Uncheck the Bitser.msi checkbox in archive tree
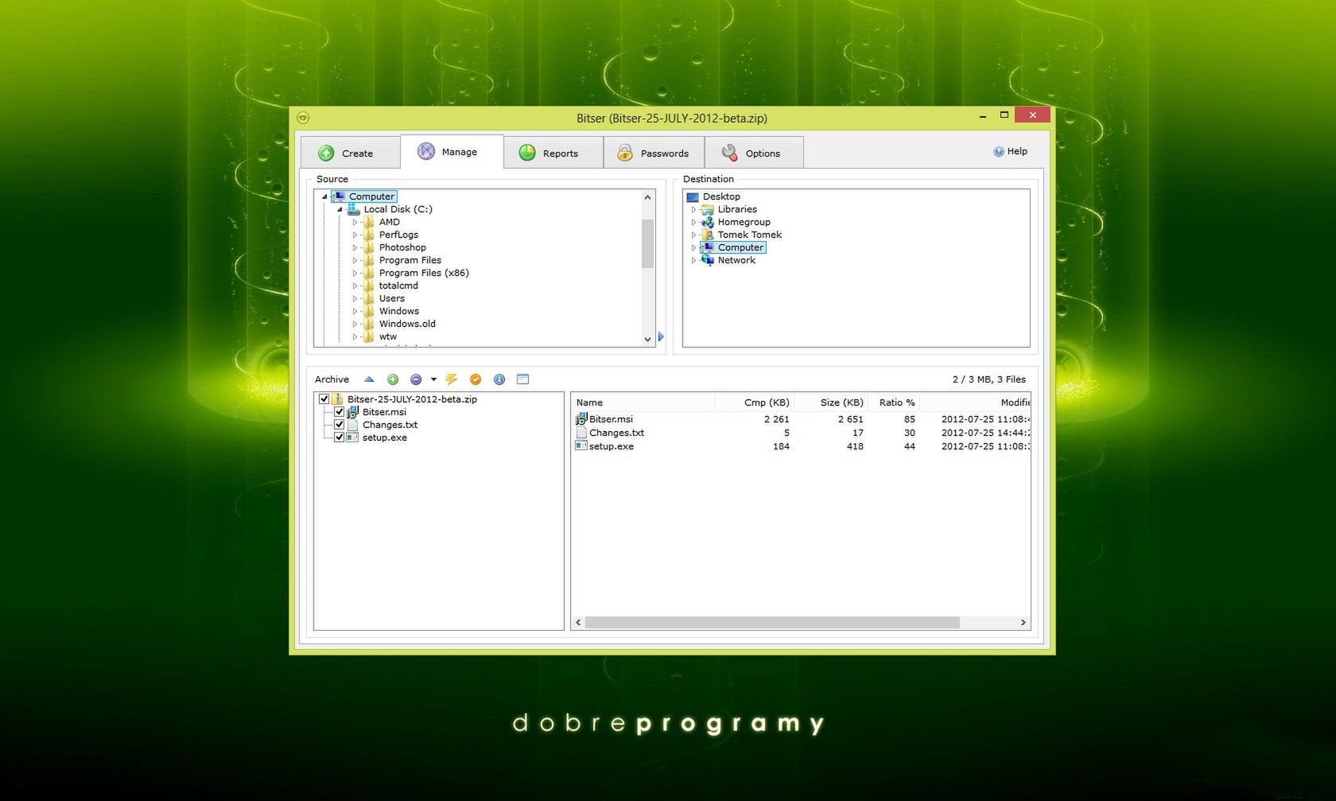 pyautogui.click(x=340, y=412)
